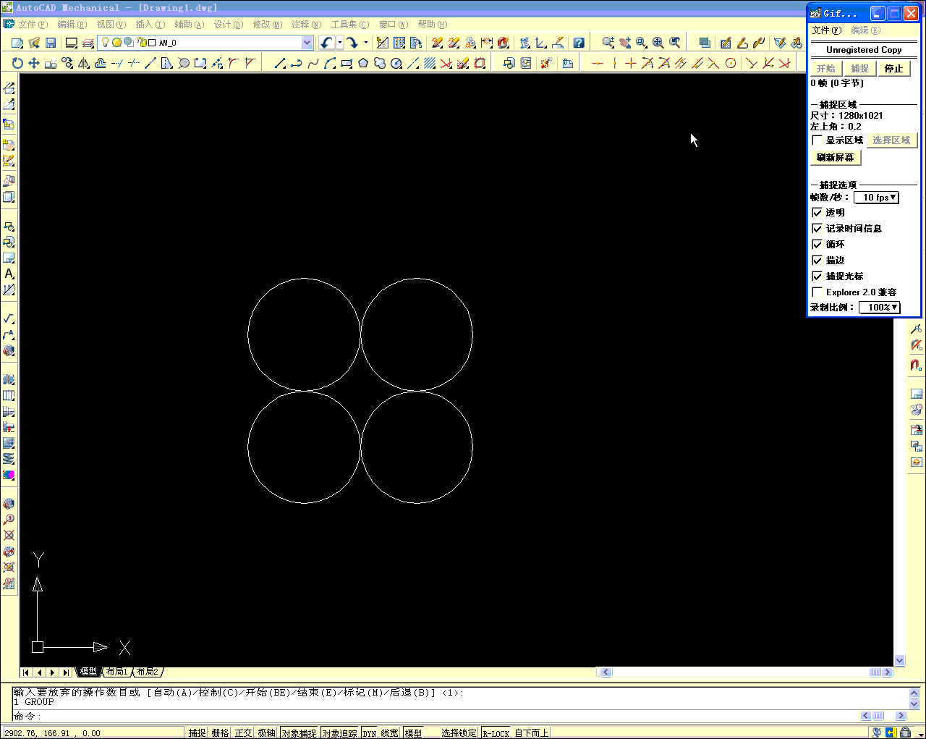Open the AM_0 layer dropdown list
Screen dimensions: 926x739
(307, 43)
